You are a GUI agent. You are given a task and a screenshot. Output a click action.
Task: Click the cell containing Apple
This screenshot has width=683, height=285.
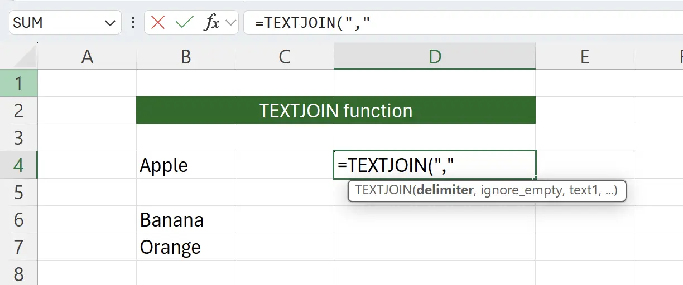(x=186, y=165)
